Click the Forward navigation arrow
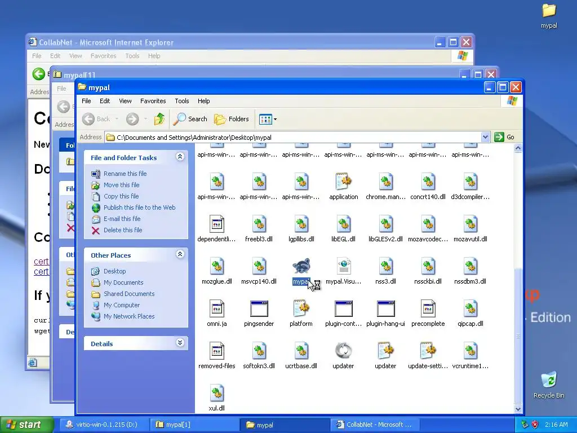 pyautogui.click(x=132, y=119)
